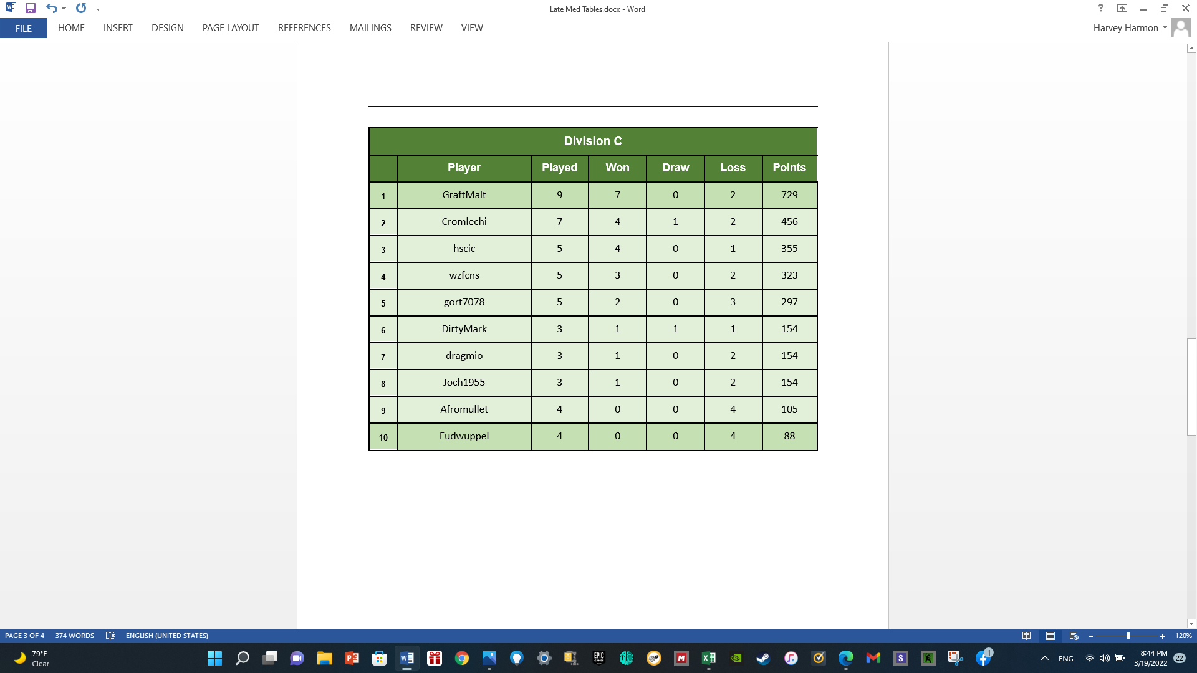The height and width of the screenshot is (673, 1197).
Task: Launch PowerPoint from taskbar
Action: click(x=352, y=658)
